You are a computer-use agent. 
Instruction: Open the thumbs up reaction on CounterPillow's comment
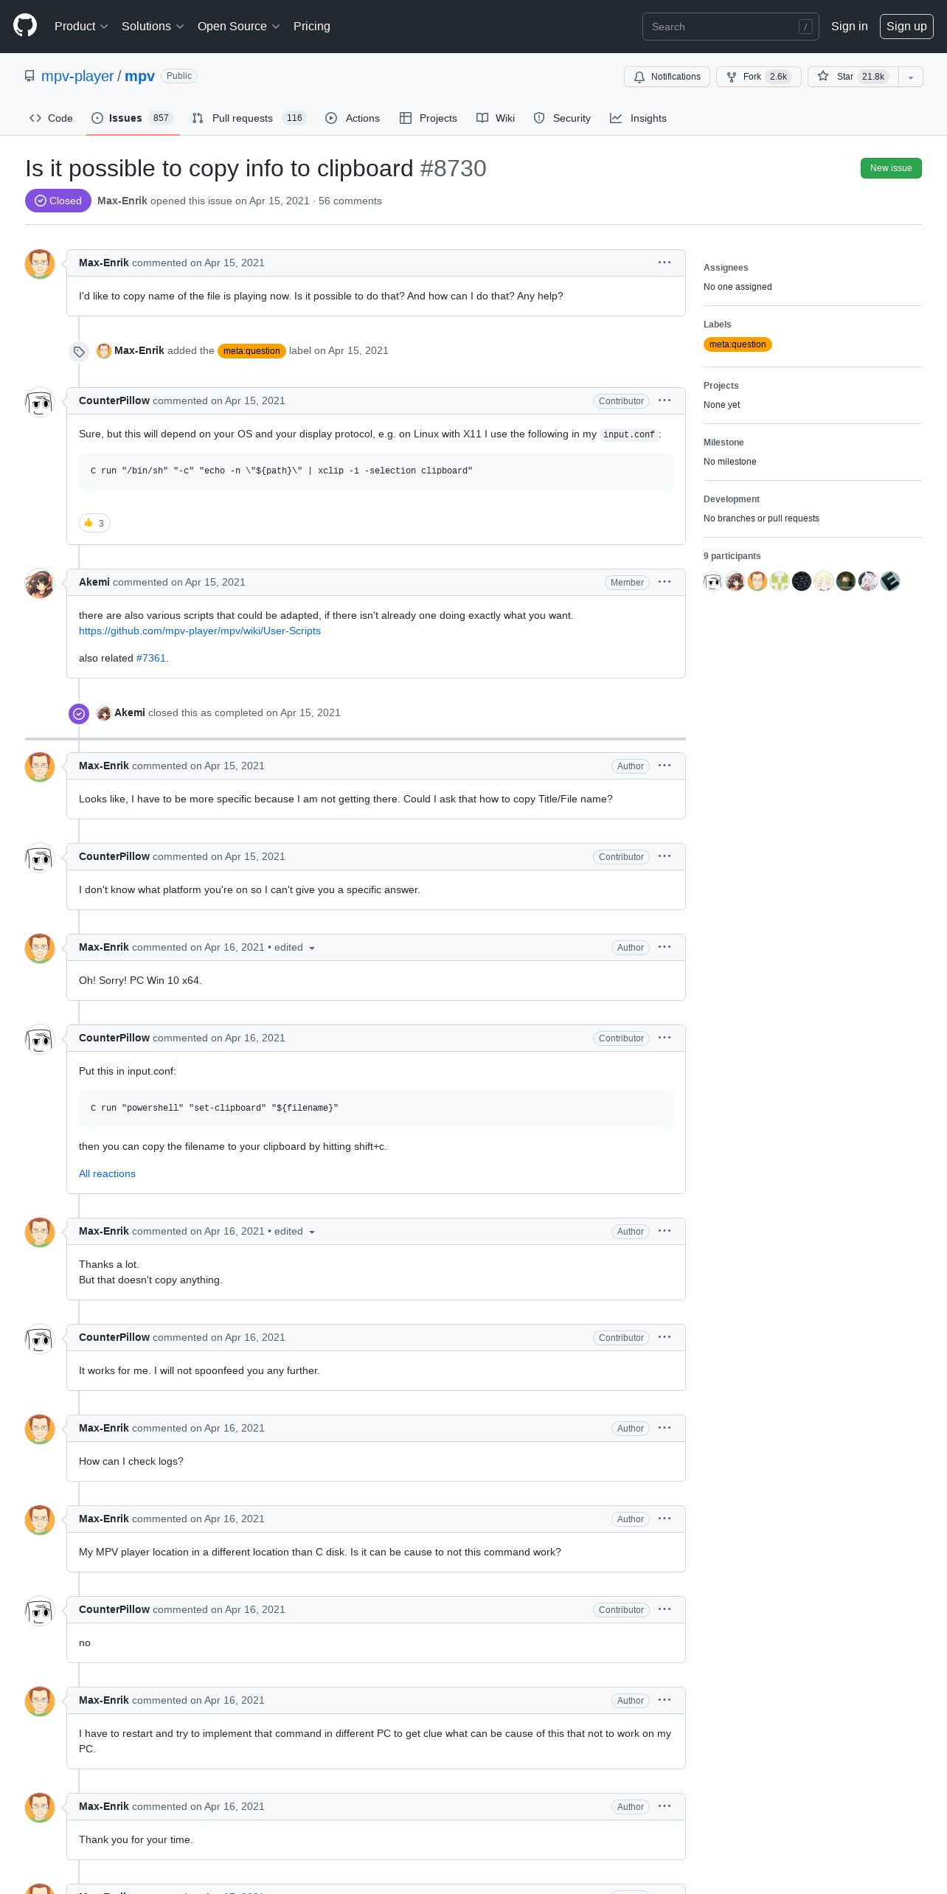tap(94, 523)
